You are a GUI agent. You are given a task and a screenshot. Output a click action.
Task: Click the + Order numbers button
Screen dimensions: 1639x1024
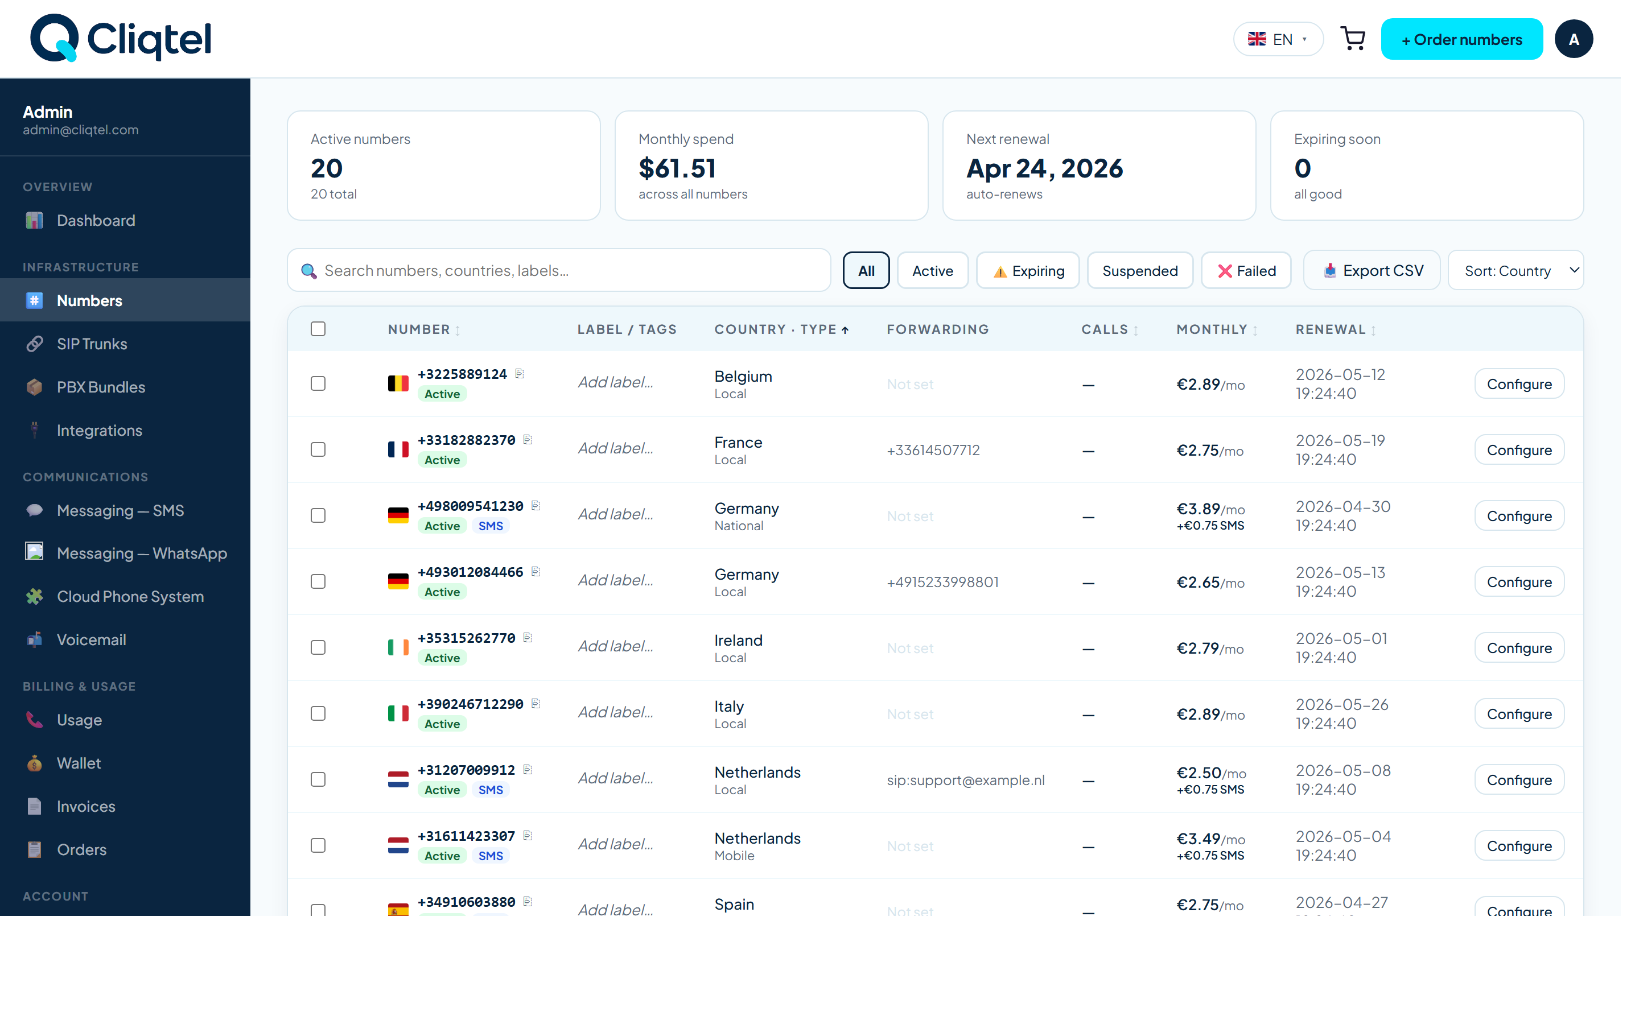pos(1461,39)
